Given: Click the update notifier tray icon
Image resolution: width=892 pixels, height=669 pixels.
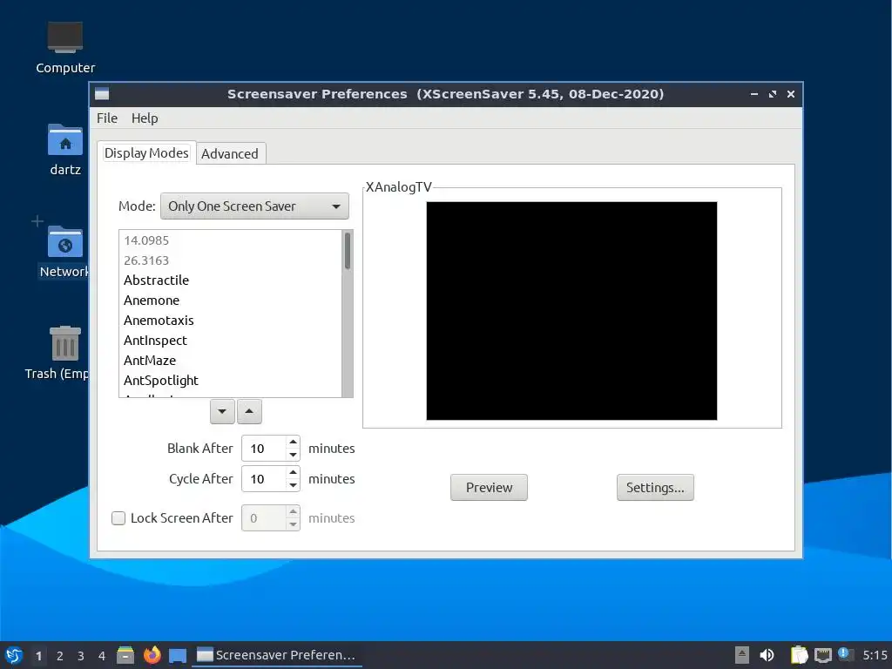Looking at the screenshot, I should tap(845, 654).
